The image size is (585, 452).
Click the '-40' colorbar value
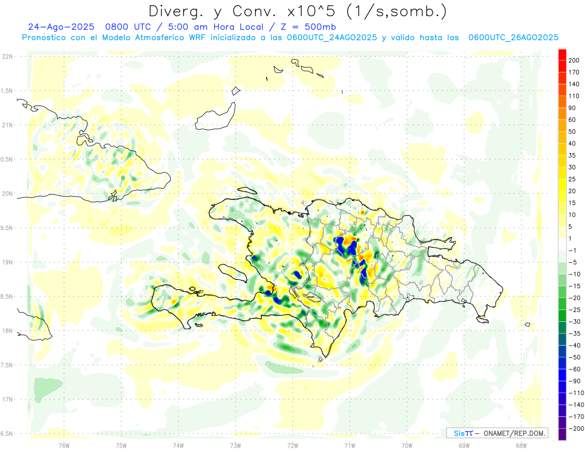point(574,346)
